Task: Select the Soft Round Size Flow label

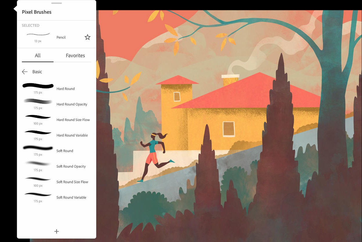Action: [72, 182]
